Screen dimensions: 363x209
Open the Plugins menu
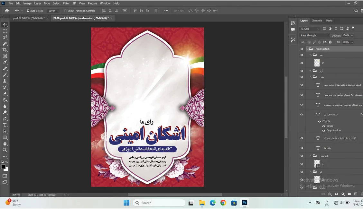[x=92, y=3]
